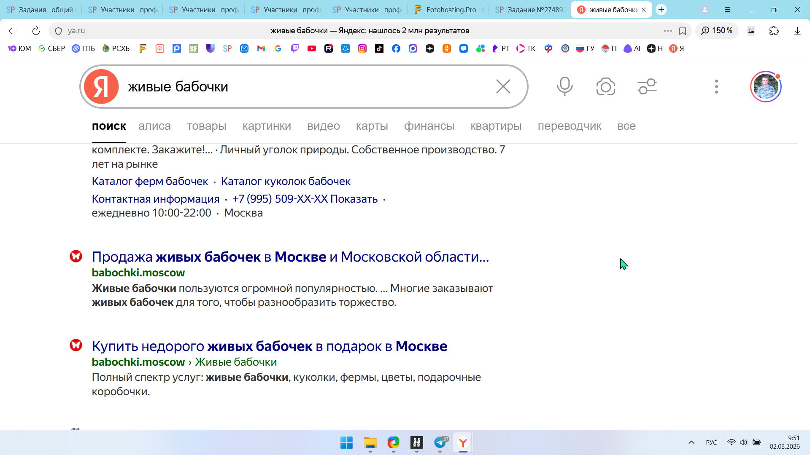810x455 pixels.
Task: Click the microphone voice search icon
Action: click(x=564, y=86)
